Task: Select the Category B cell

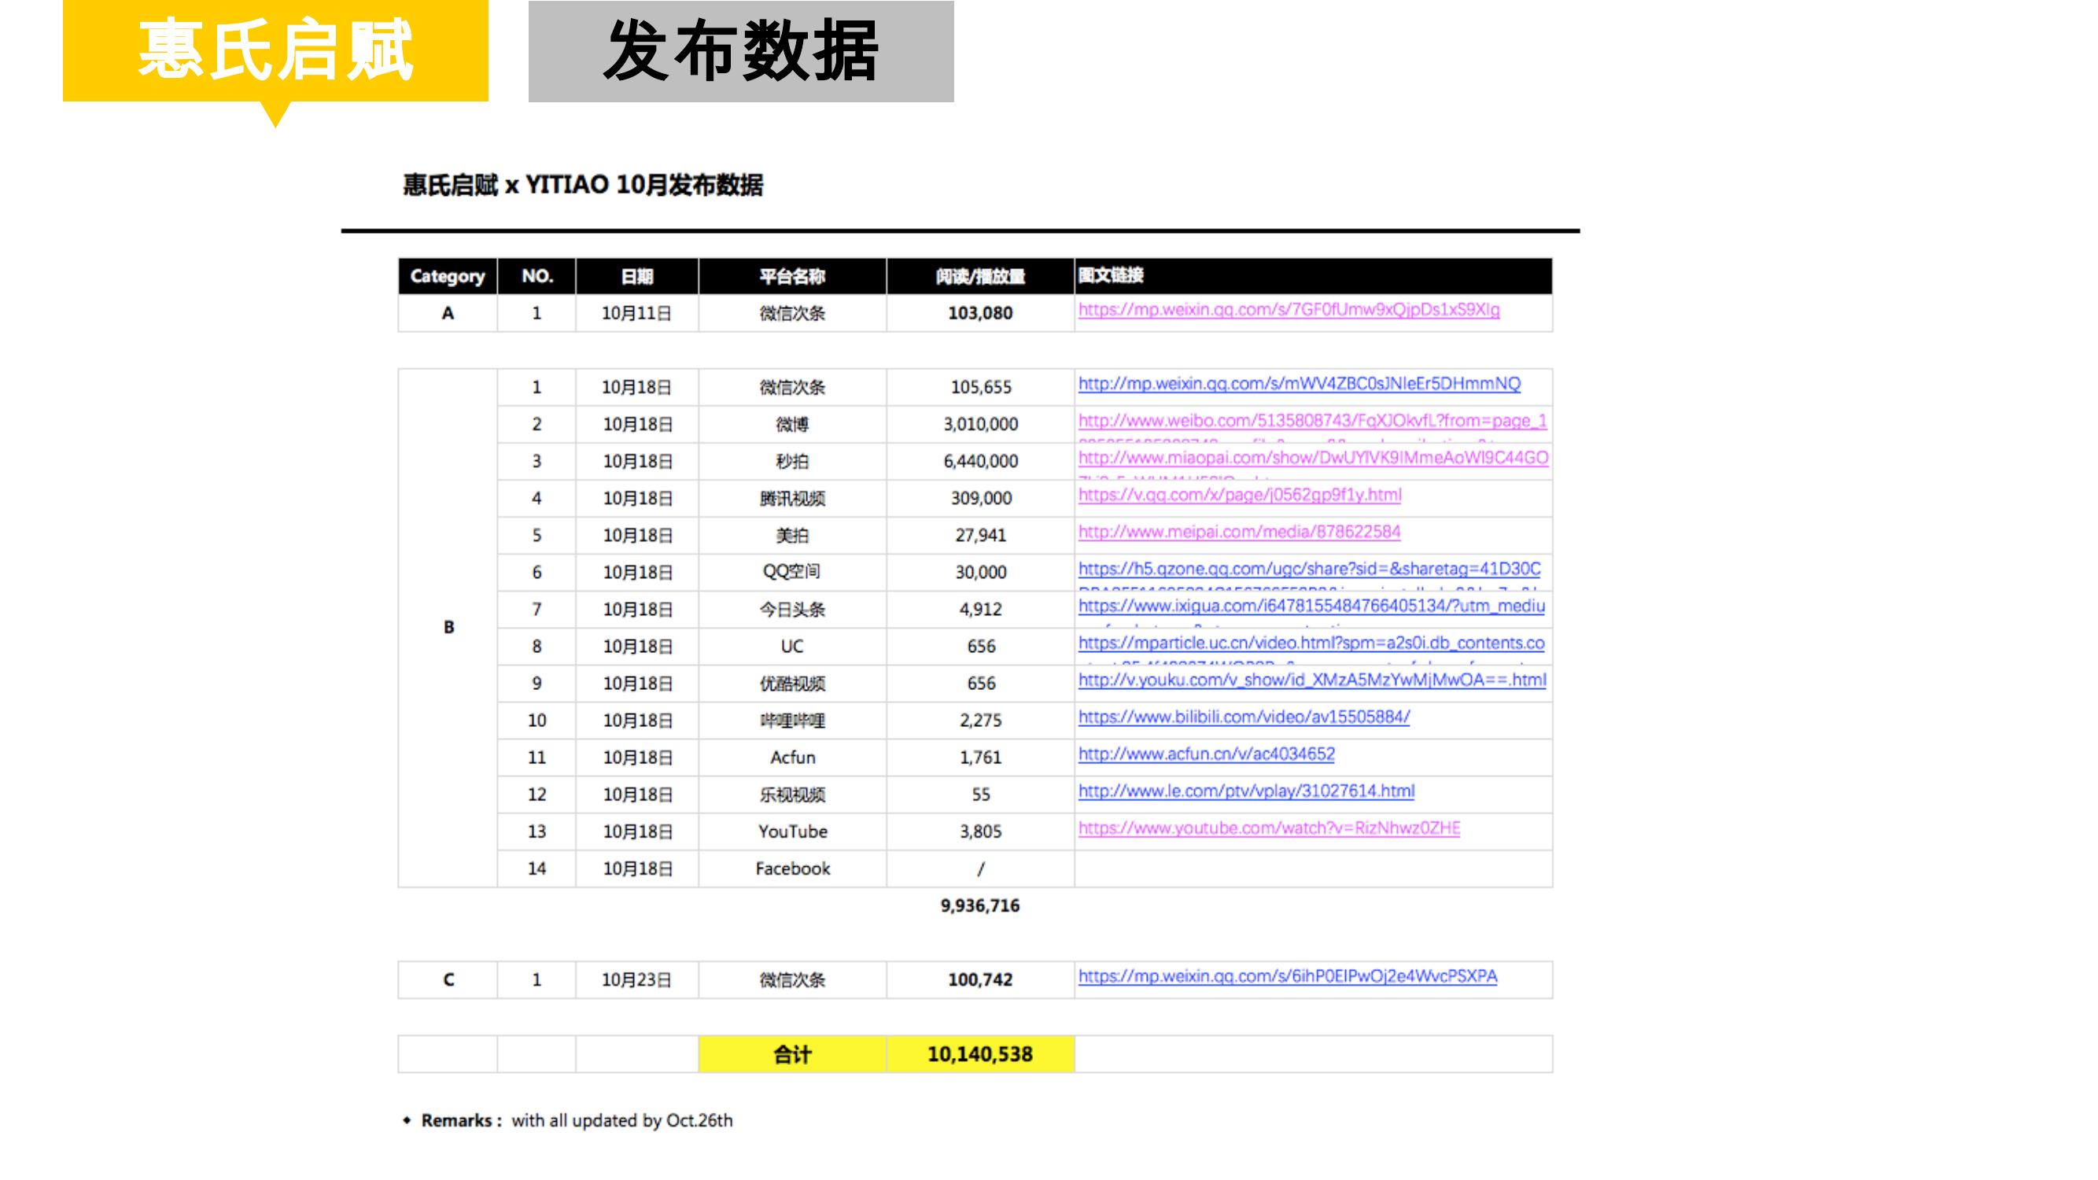Action: coord(448,627)
